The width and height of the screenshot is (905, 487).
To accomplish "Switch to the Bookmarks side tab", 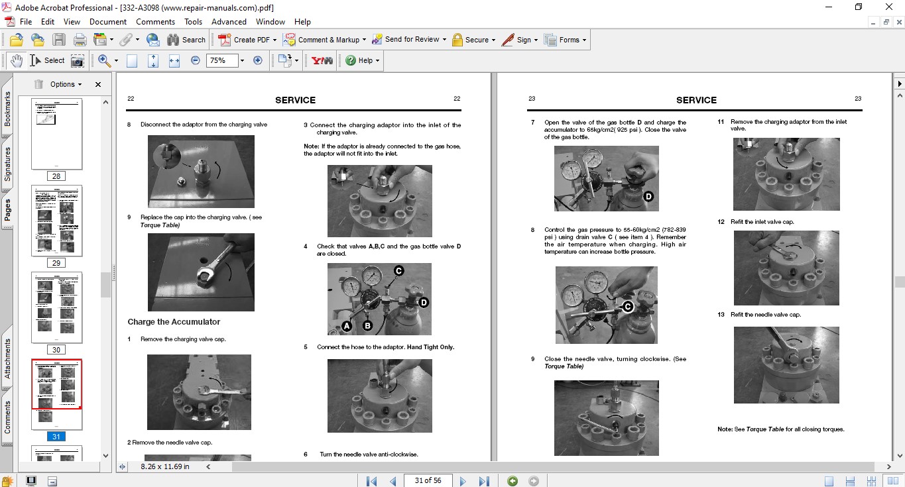I will tap(7, 109).
